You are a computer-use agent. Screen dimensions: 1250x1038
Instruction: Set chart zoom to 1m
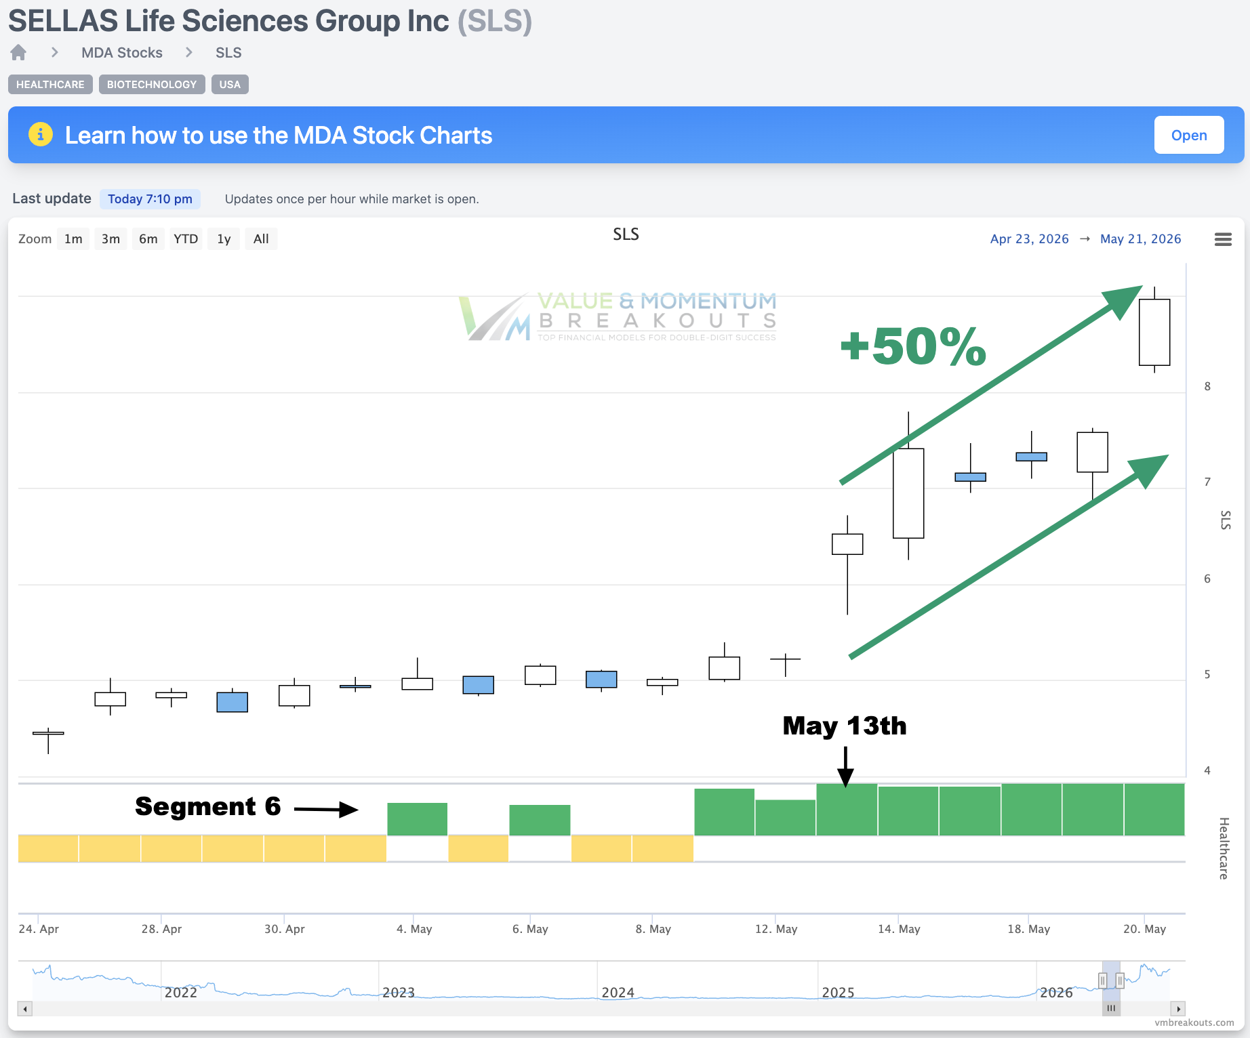73,239
